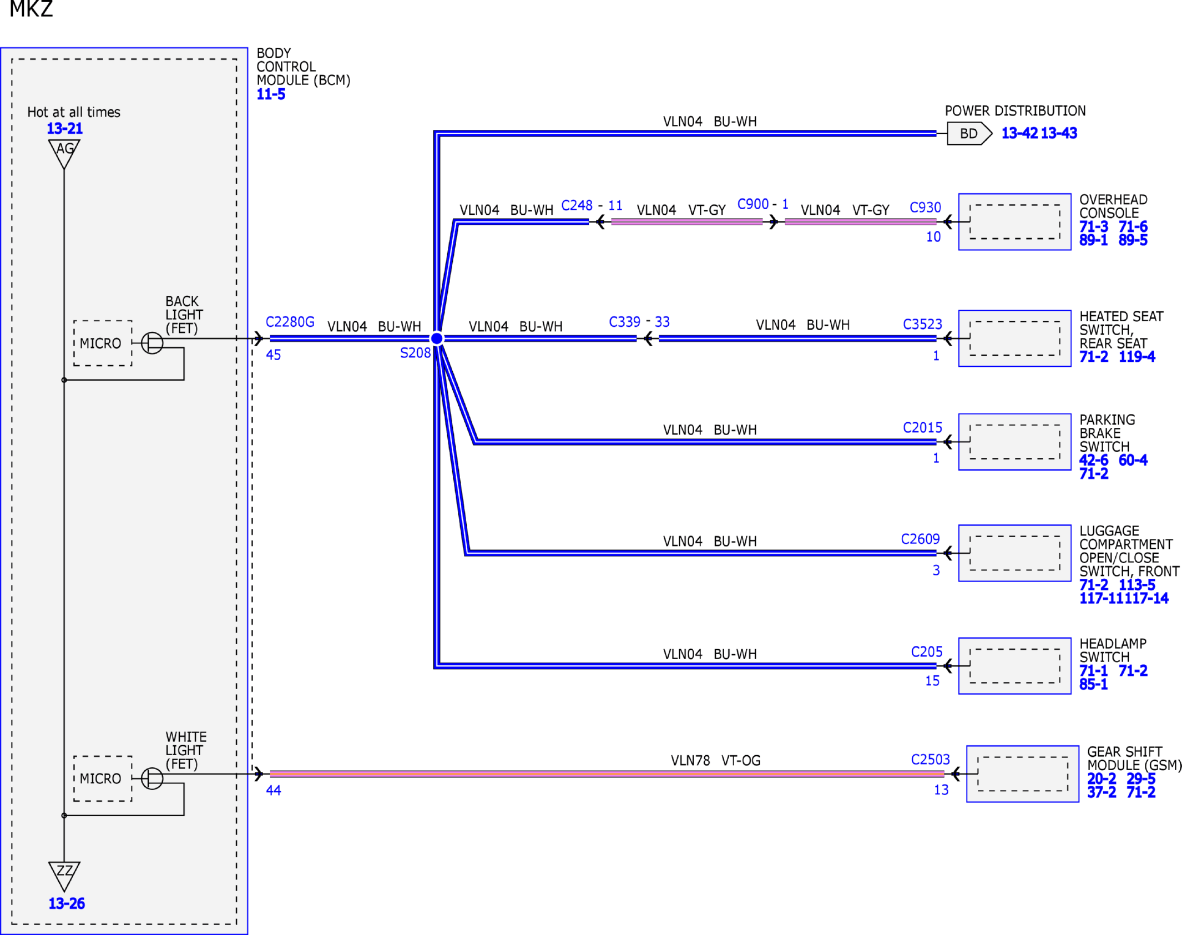The width and height of the screenshot is (1182, 935).
Task: Click the Back Light FET symbol
Action: pyautogui.click(x=152, y=343)
